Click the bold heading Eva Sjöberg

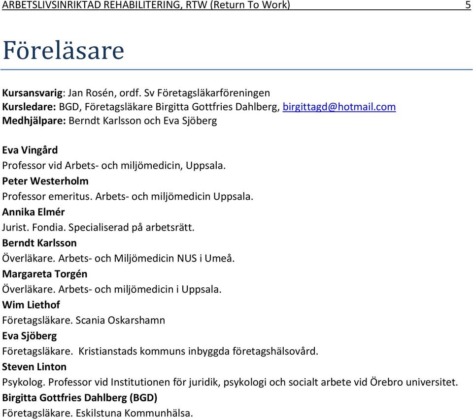click(x=29, y=336)
